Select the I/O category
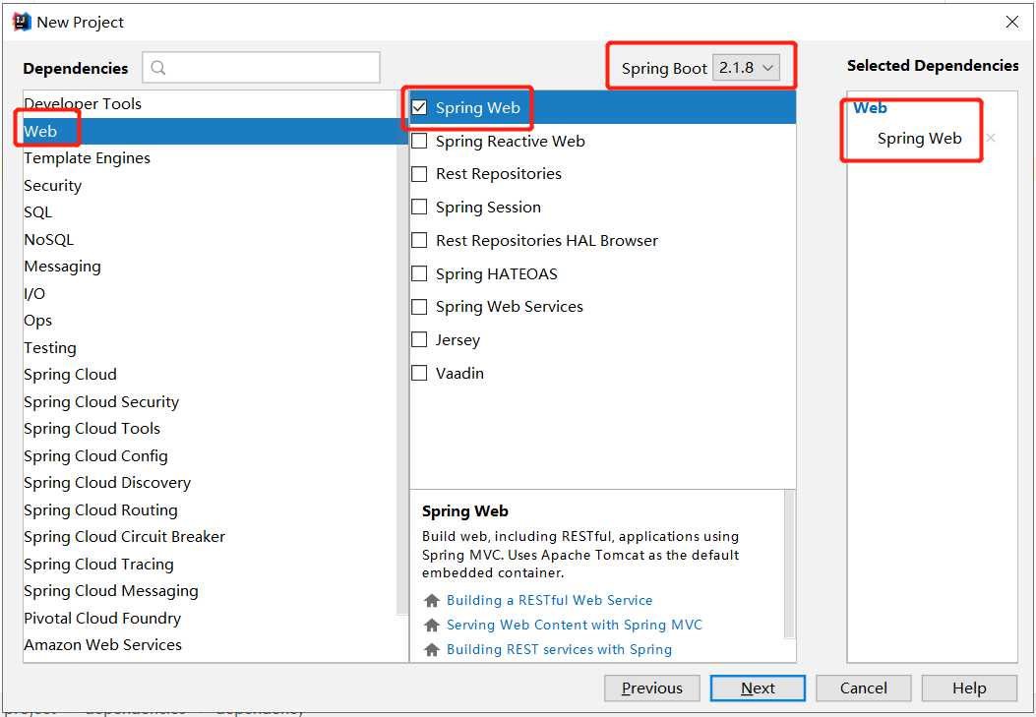Image resolution: width=1036 pixels, height=717 pixels. coord(211,293)
